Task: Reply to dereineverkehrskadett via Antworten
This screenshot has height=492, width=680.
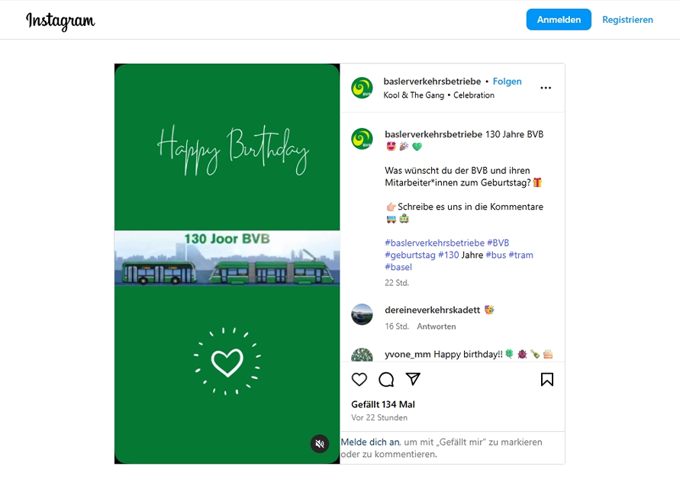Action: [436, 326]
